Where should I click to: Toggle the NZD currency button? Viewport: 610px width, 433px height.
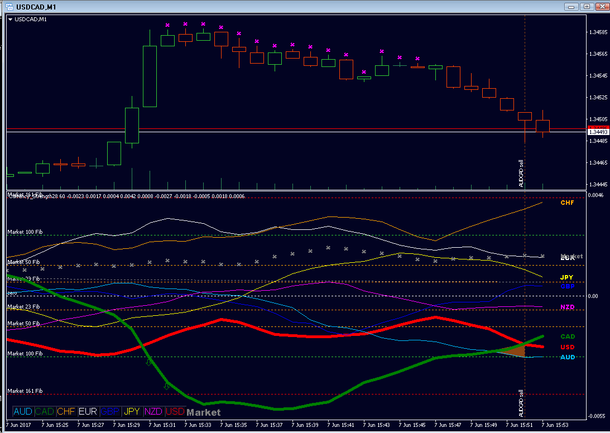point(153,411)
